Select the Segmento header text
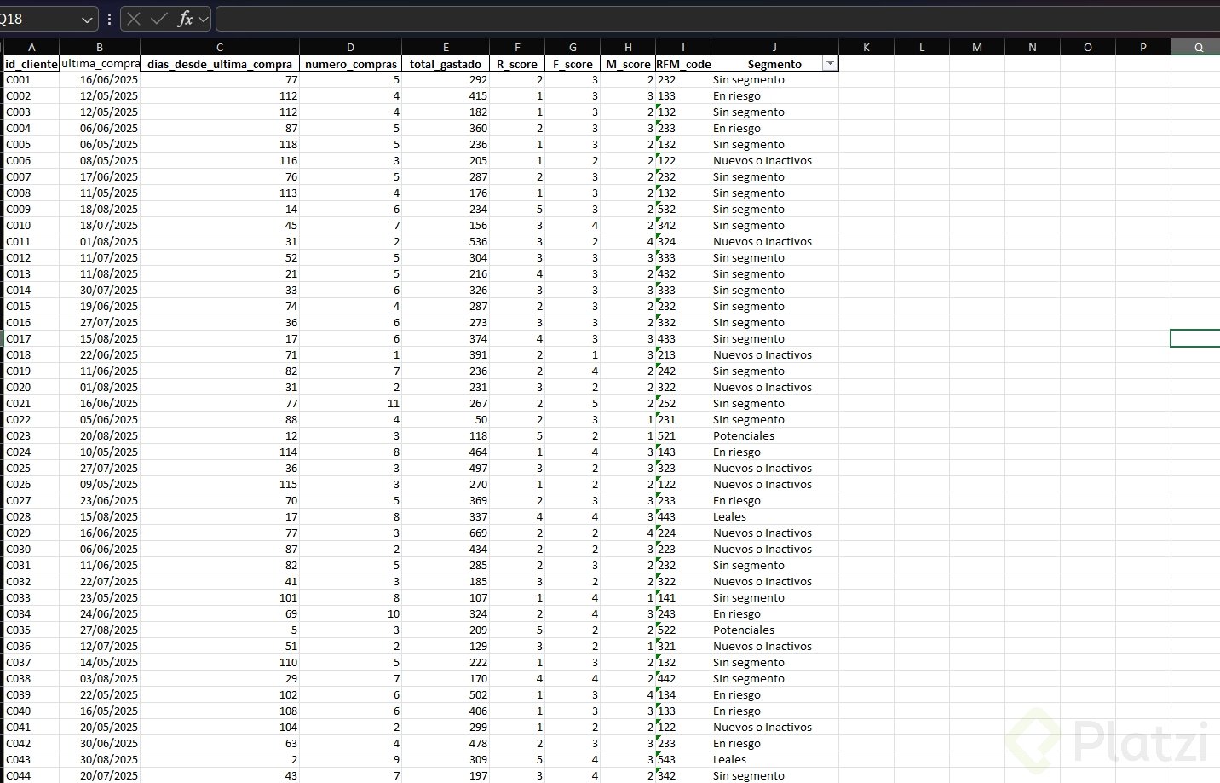This screenshot has height=783, width=1220. tap(774, 64)
